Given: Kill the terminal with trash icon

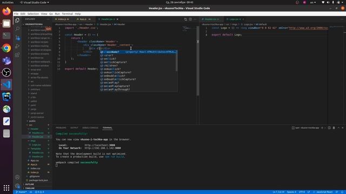Looking at the screenshot, I should tap(334, 128).
